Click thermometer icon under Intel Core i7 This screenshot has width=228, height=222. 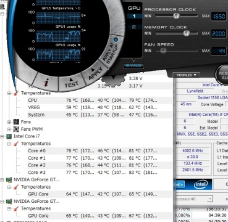point(16,144)
